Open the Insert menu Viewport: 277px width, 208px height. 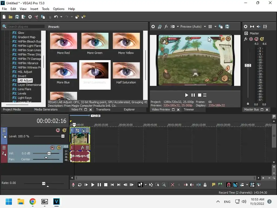click(34, 9)
